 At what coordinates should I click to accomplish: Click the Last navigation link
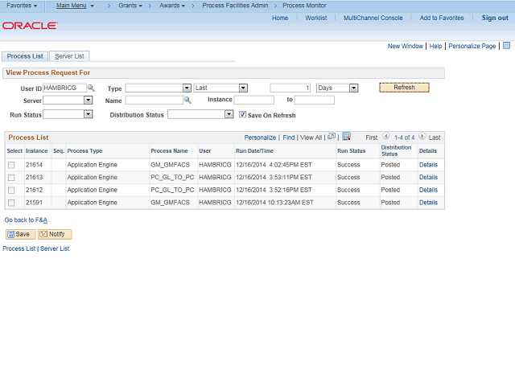pos(435,138)
